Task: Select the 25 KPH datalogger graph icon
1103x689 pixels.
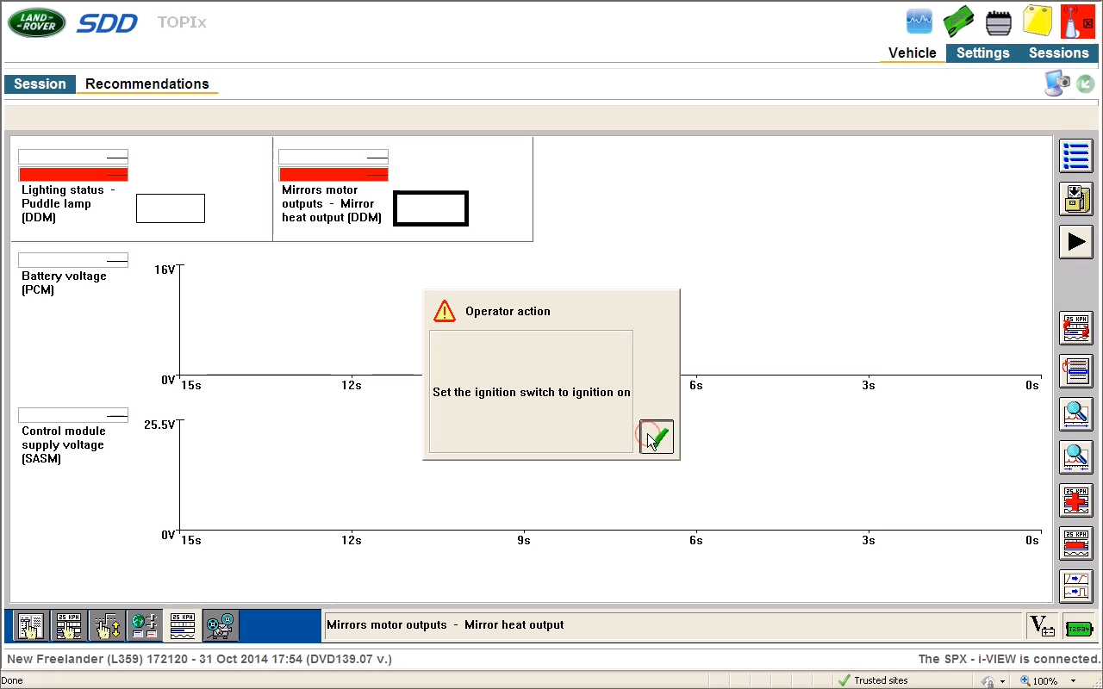Action: coord(183,626)
